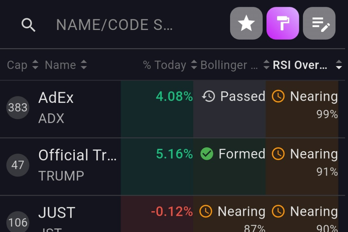Click JUST's RSI Nearing clock icon
Image resolution: width=348 pixels, height=232 pixels.
278,211
